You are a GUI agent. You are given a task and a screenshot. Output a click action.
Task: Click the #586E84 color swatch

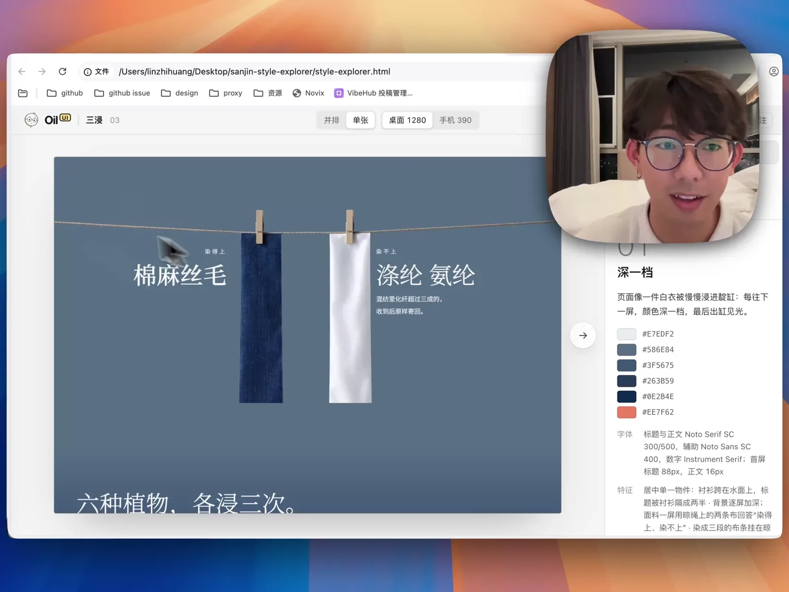627,350
